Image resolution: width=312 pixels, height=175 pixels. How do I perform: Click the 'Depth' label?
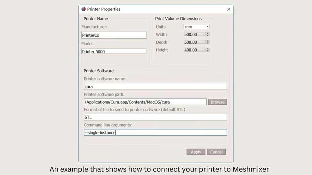[x=161, y=42]
